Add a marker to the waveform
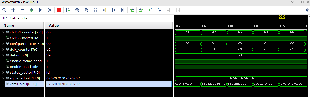The image size is (310, 97). (150, 10)
